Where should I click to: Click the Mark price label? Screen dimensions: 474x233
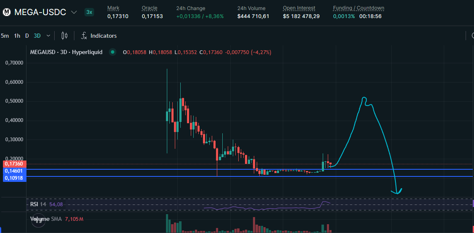(113, 8)
